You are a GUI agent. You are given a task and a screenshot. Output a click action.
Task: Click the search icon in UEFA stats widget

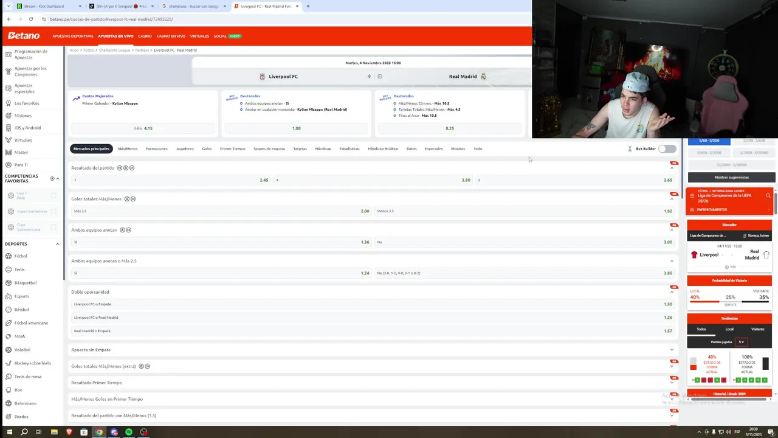768,196
